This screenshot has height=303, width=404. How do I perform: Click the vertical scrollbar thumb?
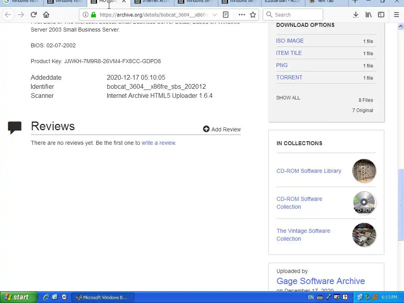click(x=401, y=205)
